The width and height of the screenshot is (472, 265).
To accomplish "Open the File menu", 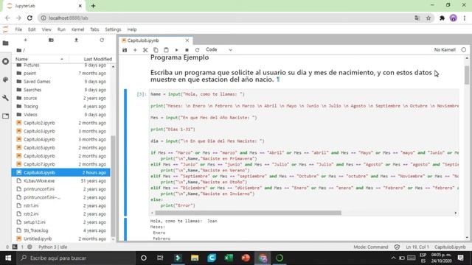I will click(18, 29).
